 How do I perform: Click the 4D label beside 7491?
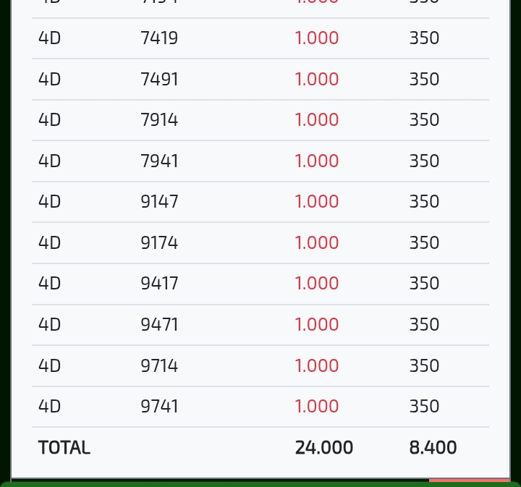pyautogui.click(x=49, y=79)
